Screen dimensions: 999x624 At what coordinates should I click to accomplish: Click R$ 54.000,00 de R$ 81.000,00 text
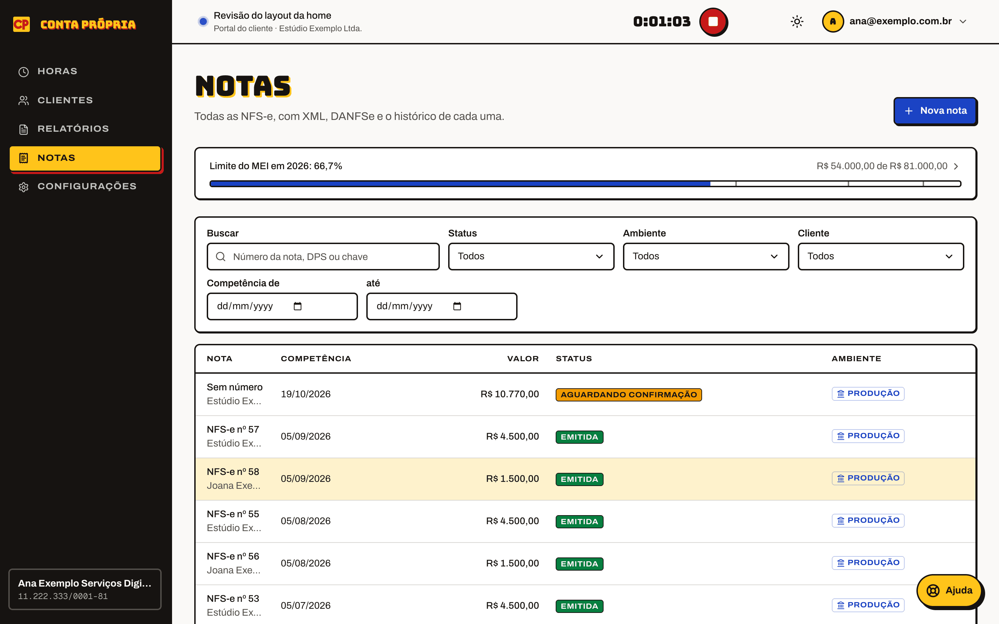[x=882, y=166]
